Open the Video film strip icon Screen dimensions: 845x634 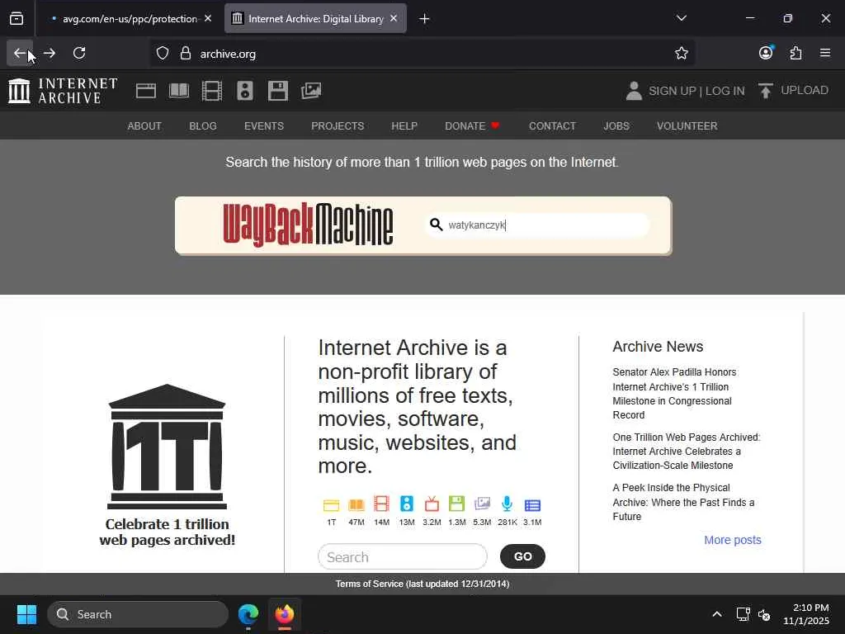[212, 91]
